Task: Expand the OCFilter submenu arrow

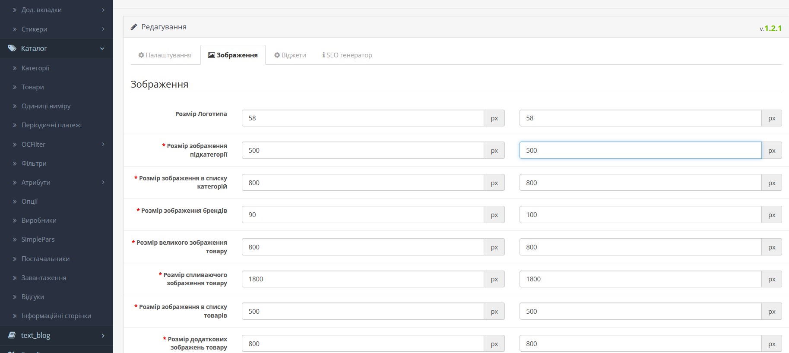Action: click(103, 144)
